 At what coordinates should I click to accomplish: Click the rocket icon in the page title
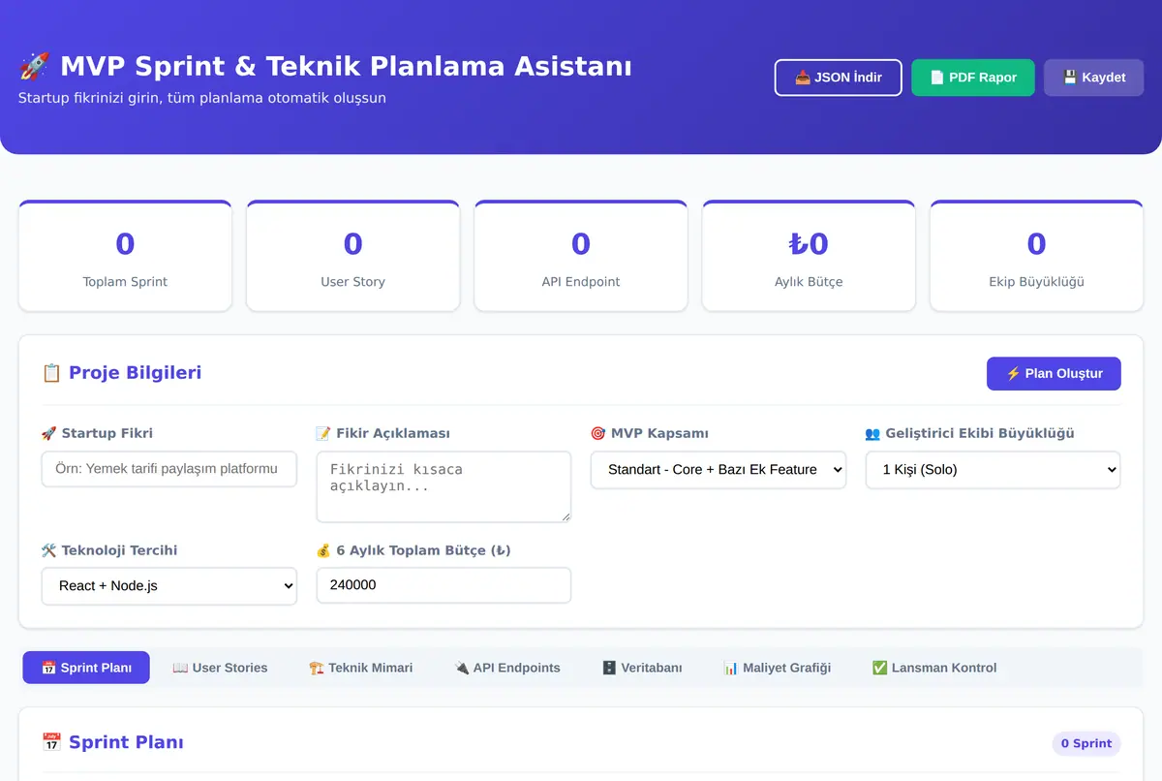[35, 67]
